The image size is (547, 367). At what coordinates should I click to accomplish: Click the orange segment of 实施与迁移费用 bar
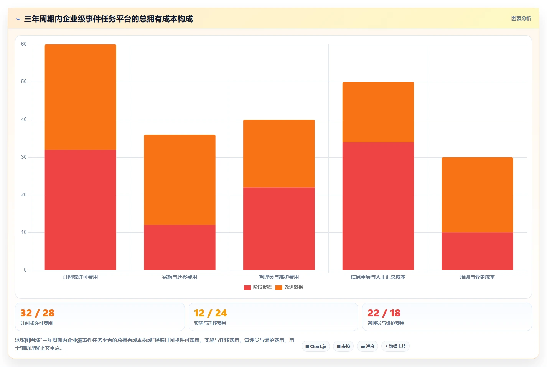point(180,180)
